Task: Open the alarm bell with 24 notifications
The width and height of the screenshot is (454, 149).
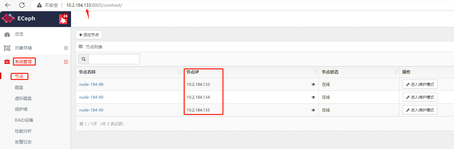Action: [63, 19]
